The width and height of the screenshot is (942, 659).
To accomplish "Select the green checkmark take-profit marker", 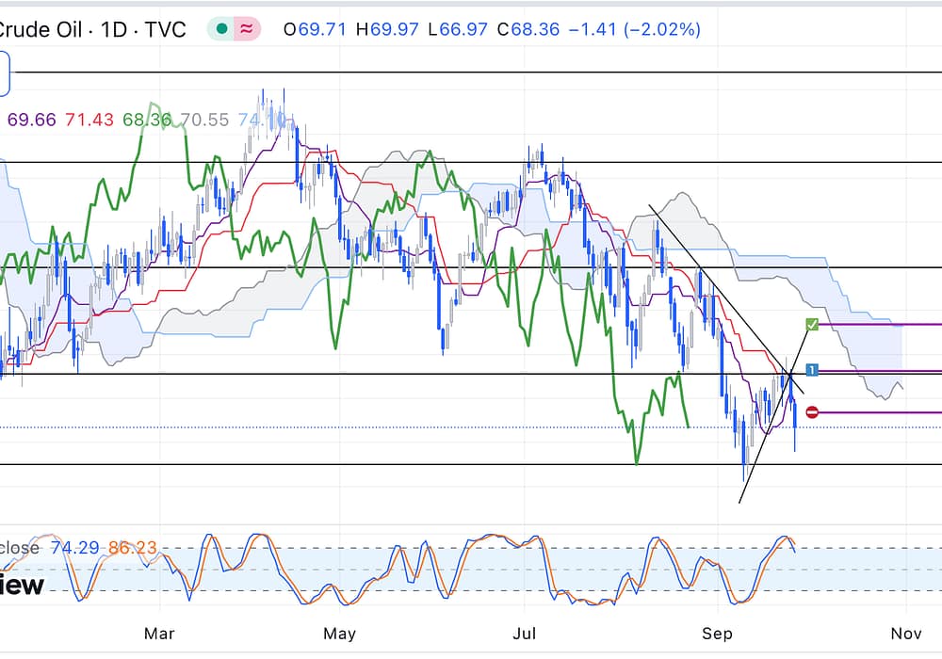I will click(x=812, y=325).
